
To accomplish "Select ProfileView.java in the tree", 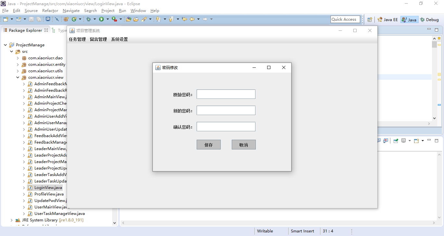I will 49,194.
